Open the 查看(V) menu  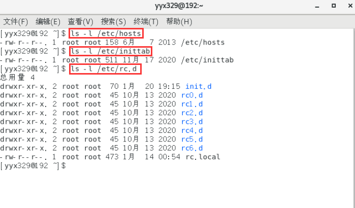80,22
